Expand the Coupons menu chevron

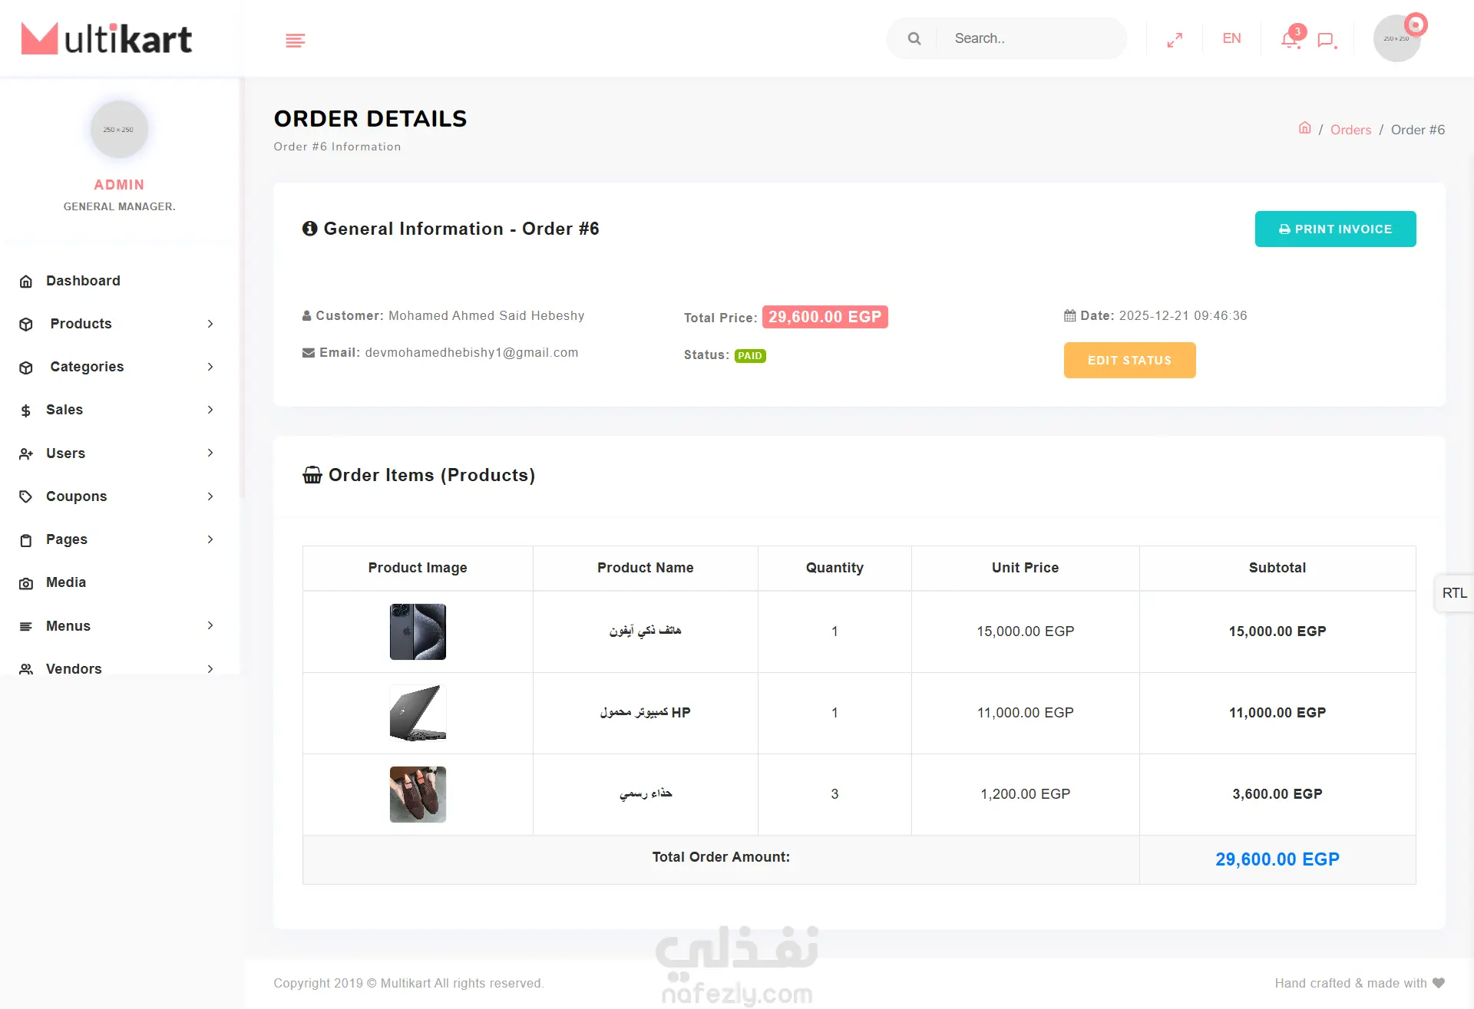[x=210, y=496]
